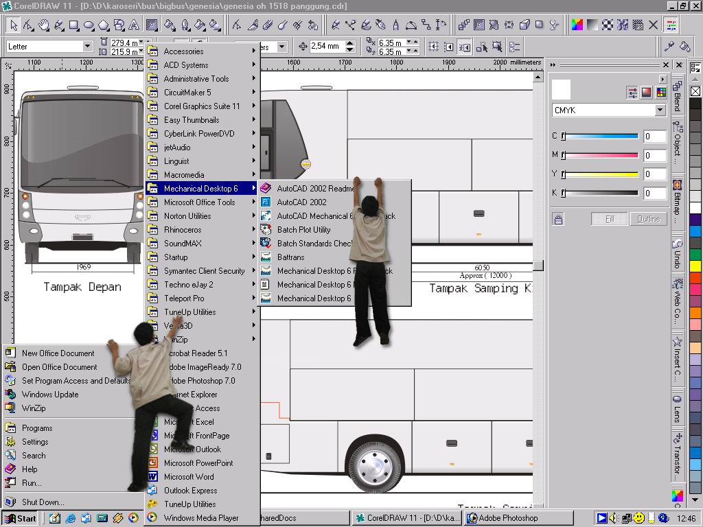Pick the yellow swatch in color palette
Viewport: 703px width, 527px height.
695,266
